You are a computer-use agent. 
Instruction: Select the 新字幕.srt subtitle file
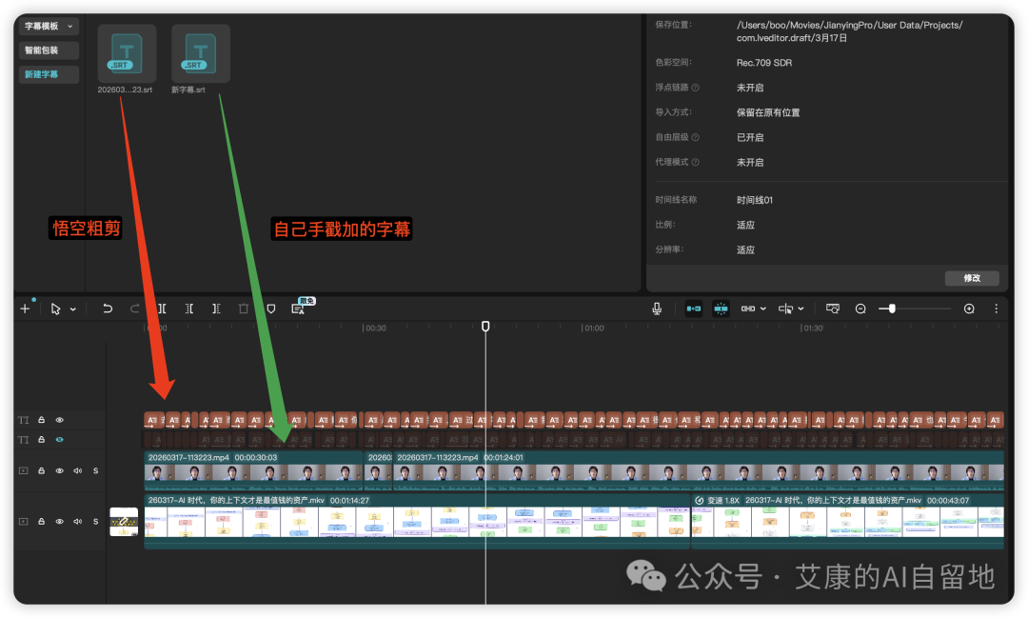pos(201,59)
